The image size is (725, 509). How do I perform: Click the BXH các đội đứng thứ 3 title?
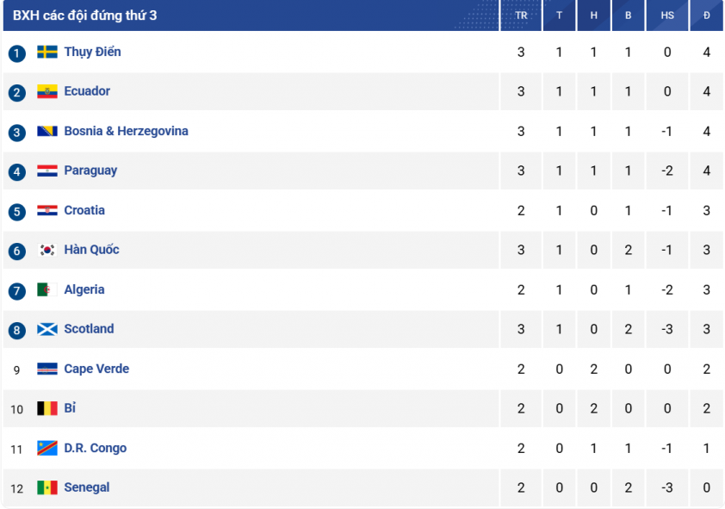[x=84, y=16]
